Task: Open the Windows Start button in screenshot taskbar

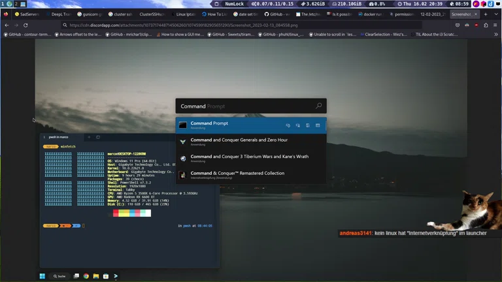Action: coord(42,276)
